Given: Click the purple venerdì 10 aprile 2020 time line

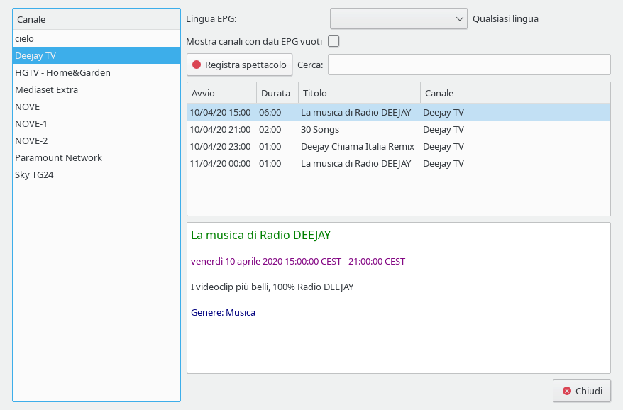Looking at the screenshot, I should tap(298, 262).
